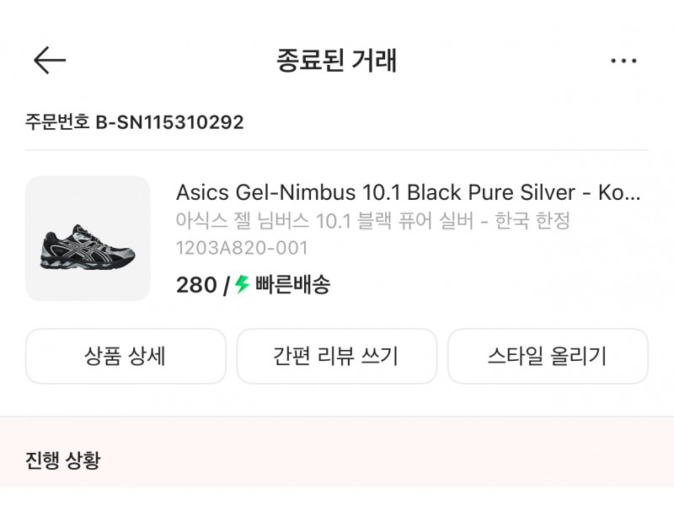Go back using the left arrow
The width and height of the screenshot is (674, 506).
pos(50,60)
